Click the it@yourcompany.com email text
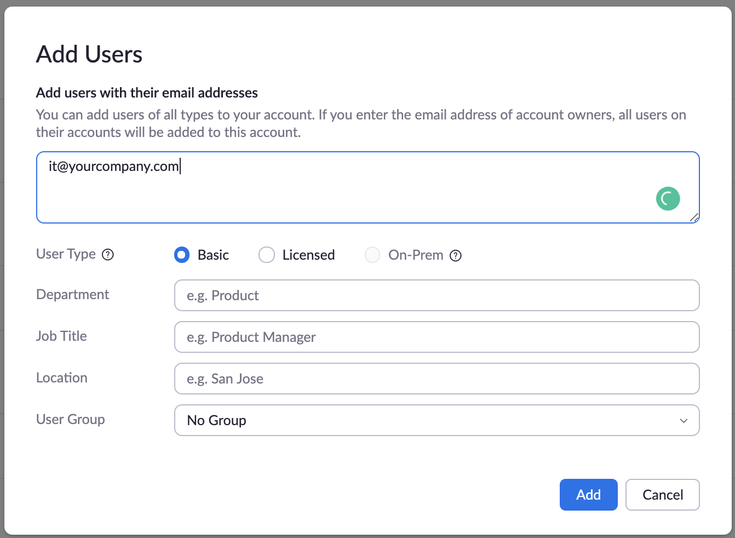Screen dimensions: 735x538 (113, 166)
